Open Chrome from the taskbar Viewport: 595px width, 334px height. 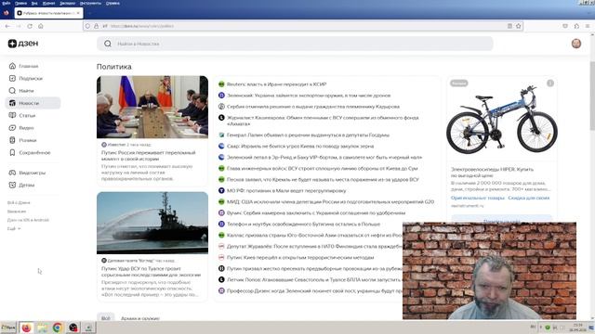pyautogui.click(x=58, y=328)
